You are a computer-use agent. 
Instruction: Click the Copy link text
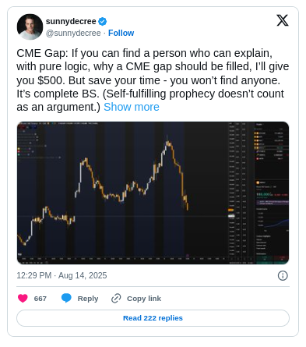(144, 299)
